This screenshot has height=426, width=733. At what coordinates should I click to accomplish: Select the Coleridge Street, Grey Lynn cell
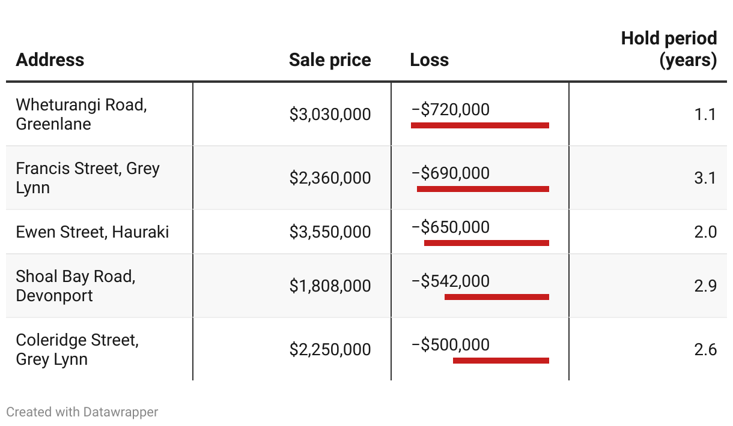[77, 349]
